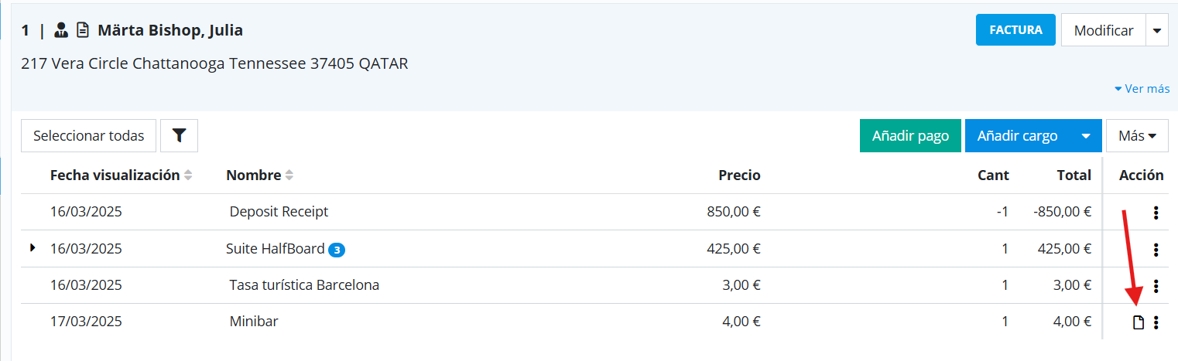Open the document icon in Minibar row

click(x=1138, y=322)
